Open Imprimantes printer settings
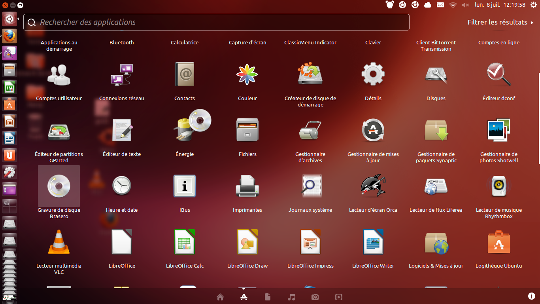Screen dimensions: 540x304 point(247,186)
